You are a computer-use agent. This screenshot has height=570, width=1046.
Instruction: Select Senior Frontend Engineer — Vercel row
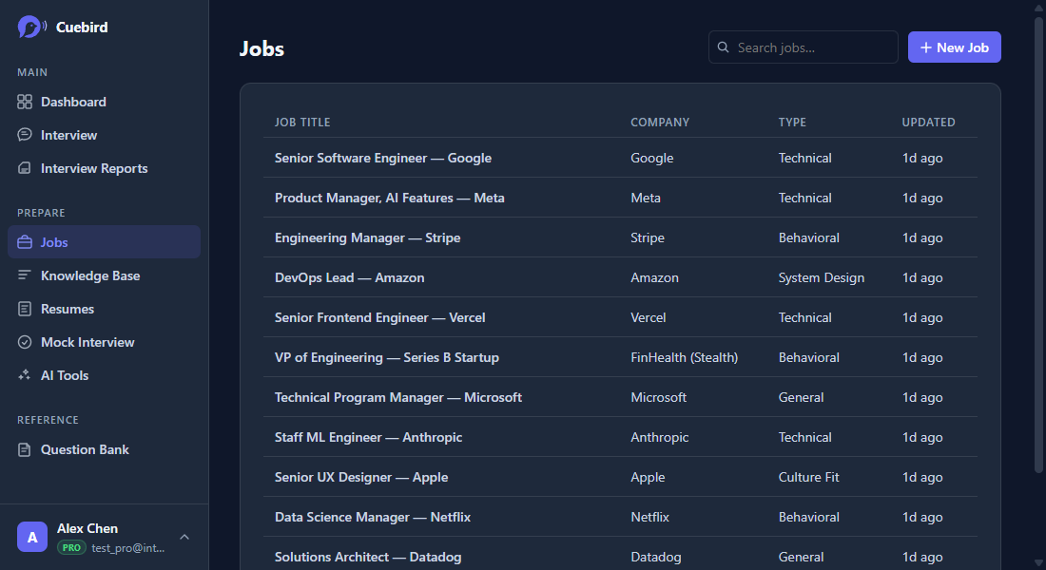(x=620, y=317)
